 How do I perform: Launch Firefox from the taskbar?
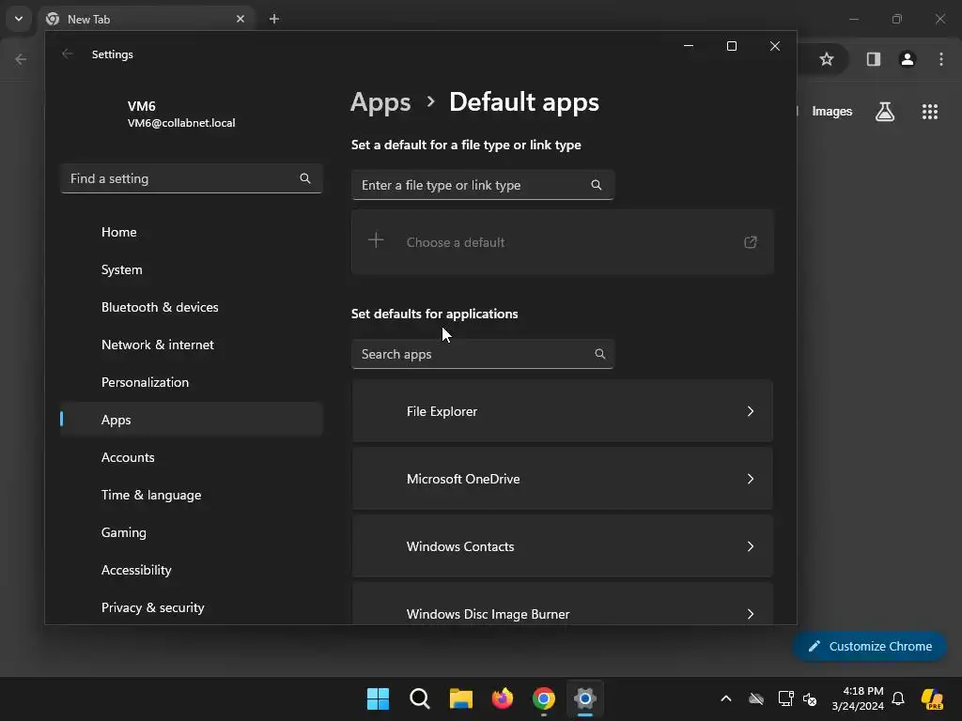503,698
